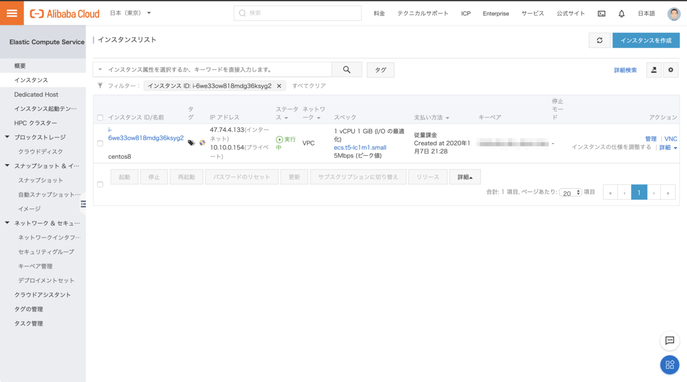Collapse the ブロックストレージ sidebar section
The height and width of the screenshot is (382, 687).
click(x=7, y=137)
